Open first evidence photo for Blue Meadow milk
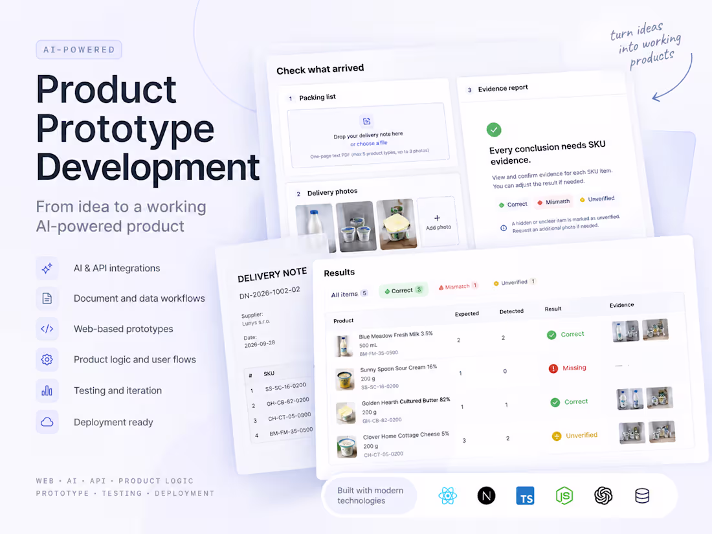Viewport: 712px width, 534px height. [625, 331]
